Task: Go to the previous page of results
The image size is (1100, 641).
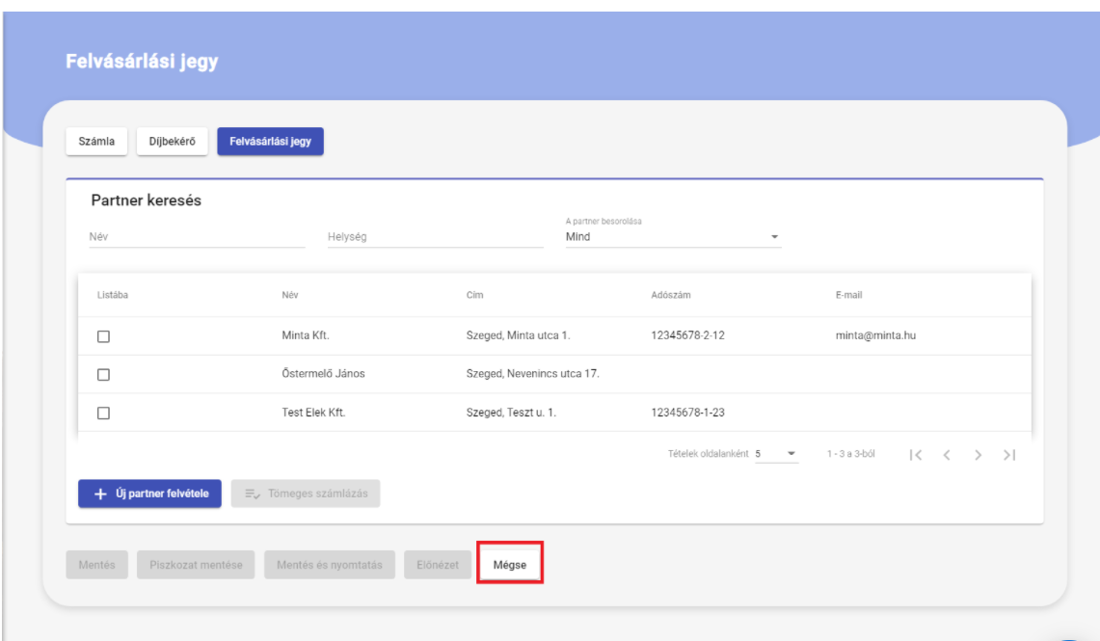Action: (947, 455)
